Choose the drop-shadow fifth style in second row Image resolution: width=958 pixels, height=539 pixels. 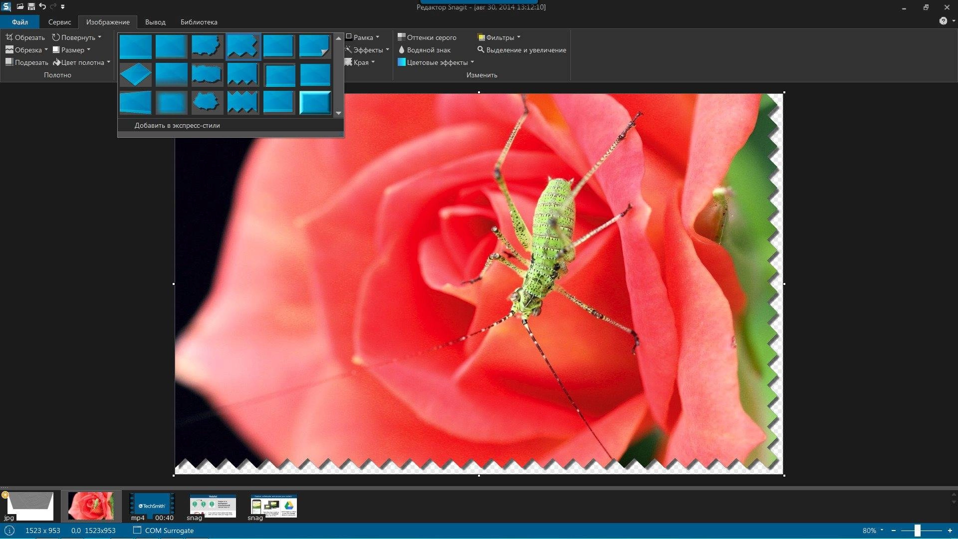(x=279, y=74)
